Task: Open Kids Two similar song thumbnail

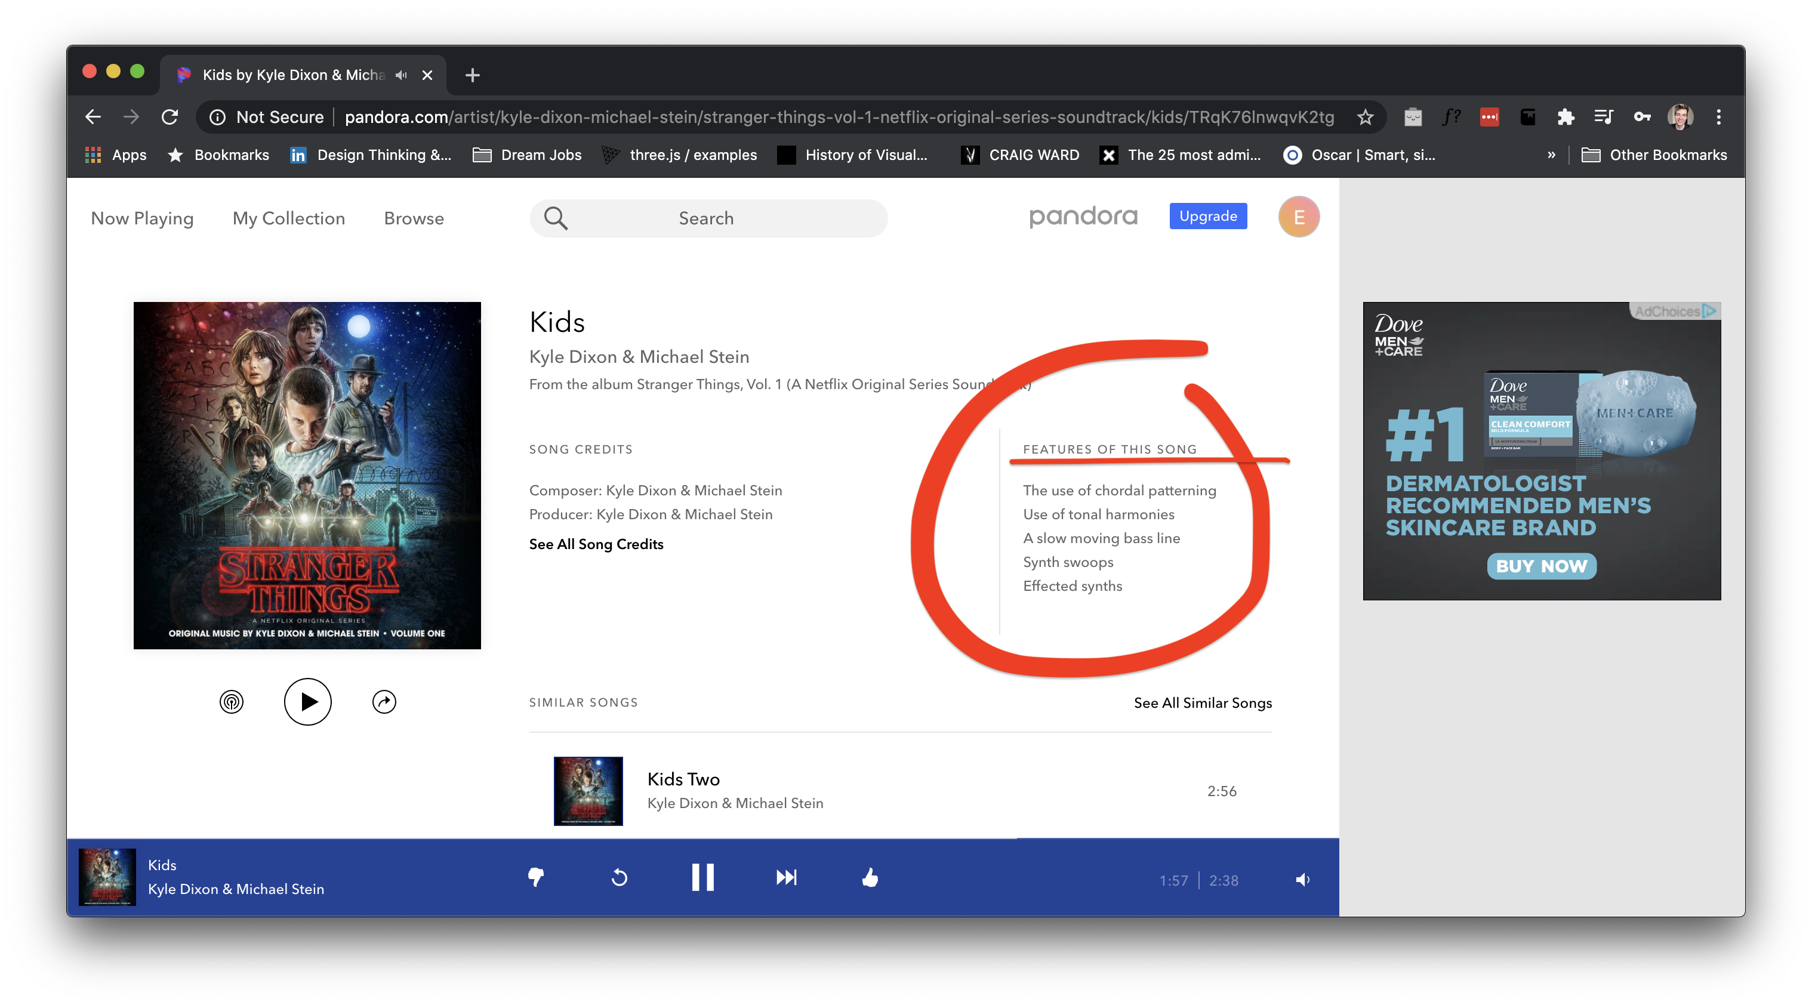Action: (x=588, y=791)
